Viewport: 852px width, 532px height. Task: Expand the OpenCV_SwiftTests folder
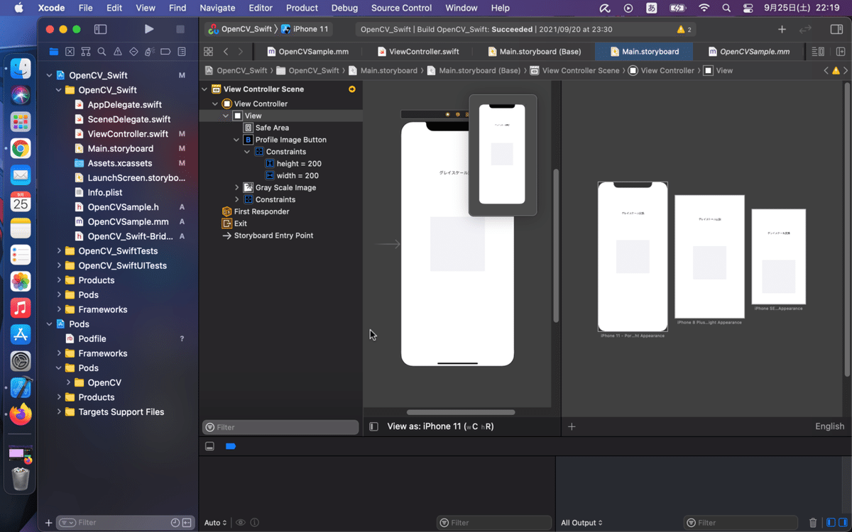[59, 251]
